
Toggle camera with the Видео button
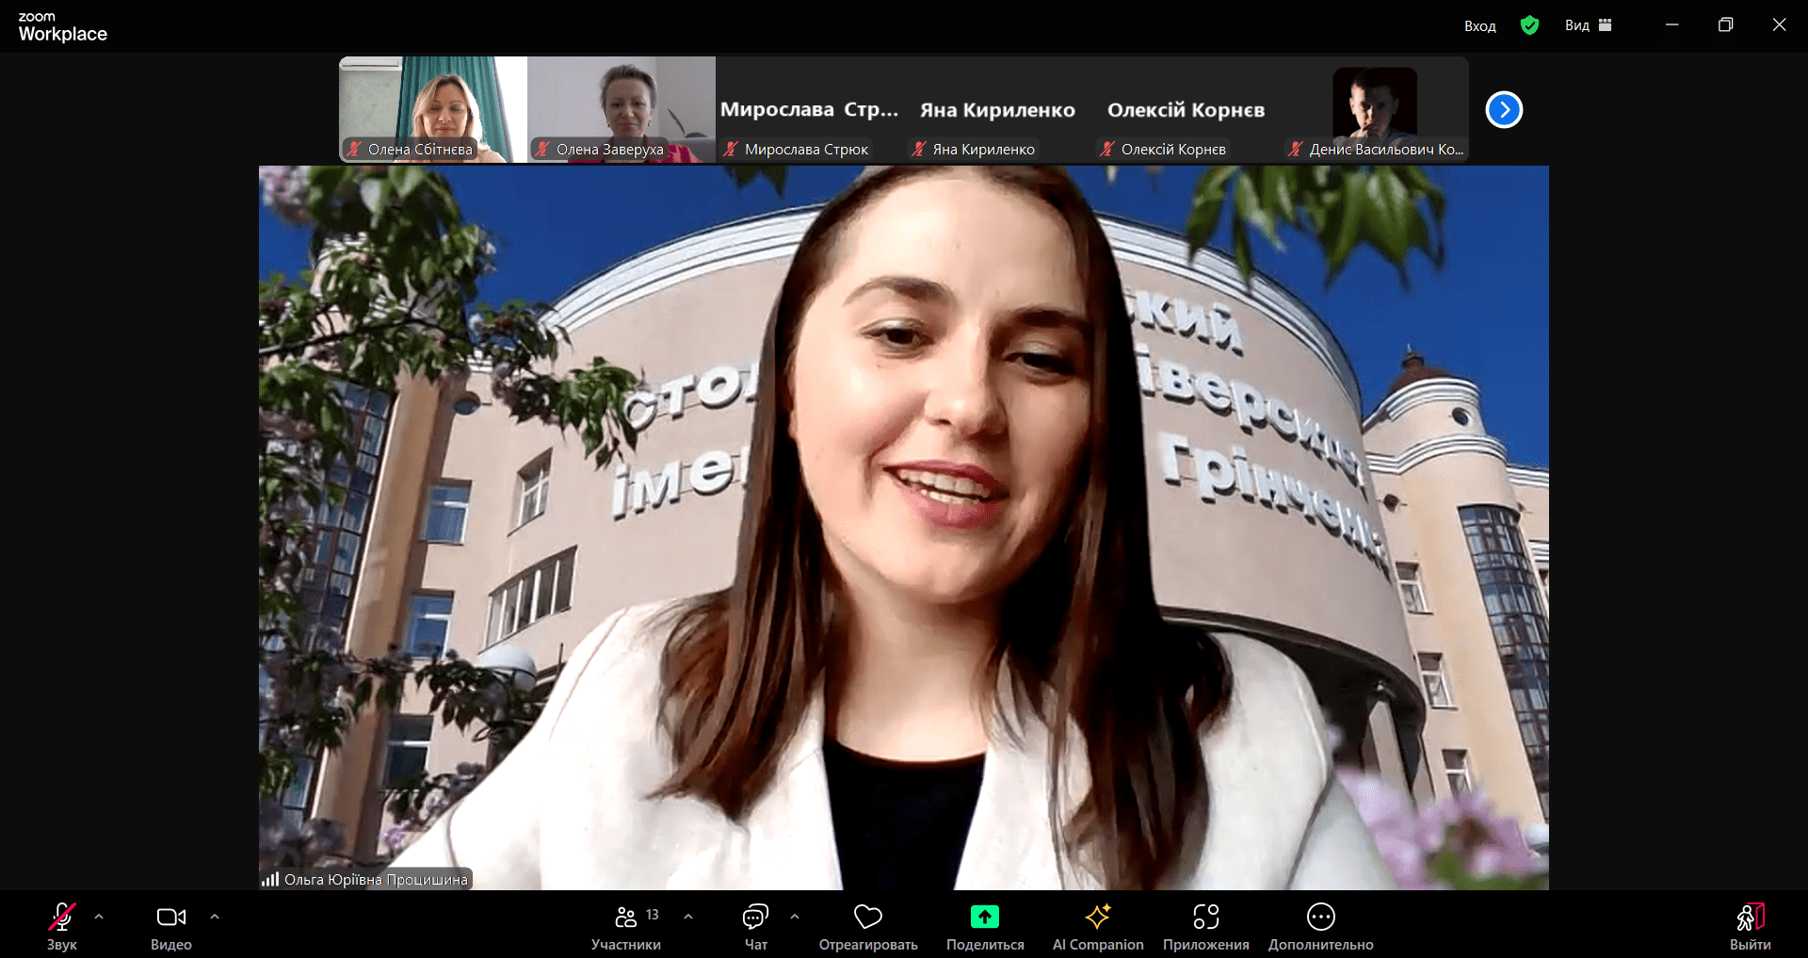(x=170, y=917)
